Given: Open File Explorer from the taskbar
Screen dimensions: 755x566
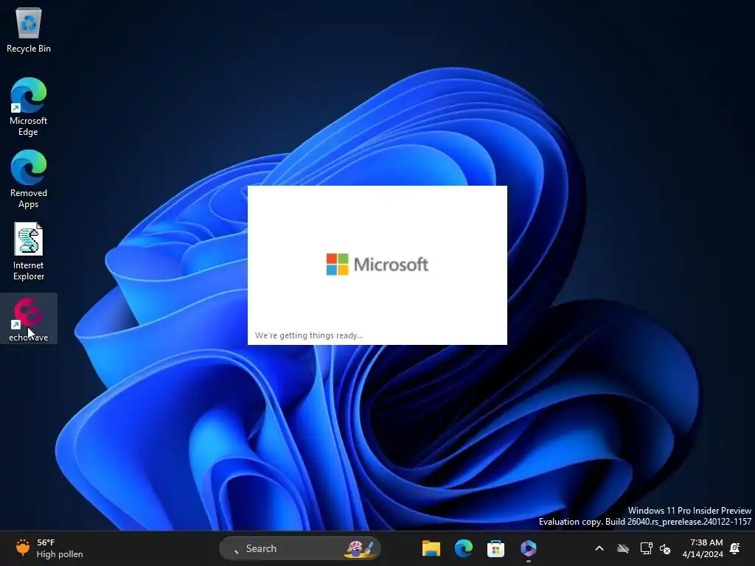Looking at the screenshot, I should click(431, 548).
